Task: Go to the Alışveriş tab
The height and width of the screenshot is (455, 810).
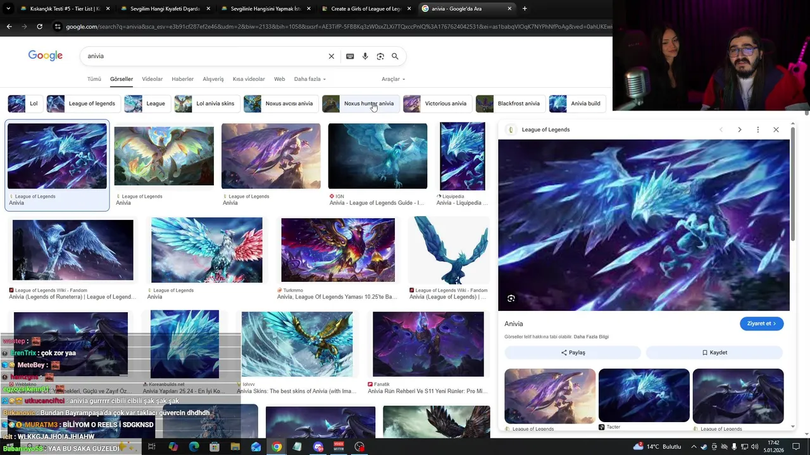Action: (x=213, y=79)
